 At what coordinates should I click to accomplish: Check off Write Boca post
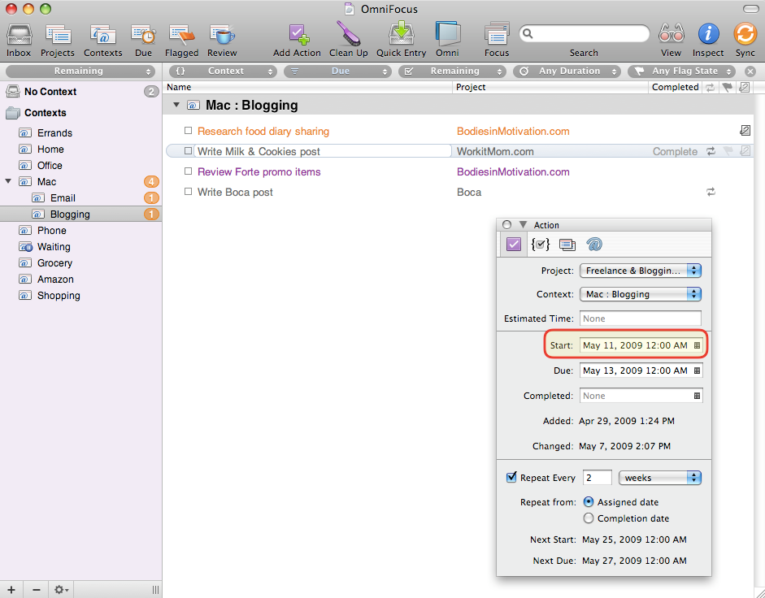click(188, 193)
